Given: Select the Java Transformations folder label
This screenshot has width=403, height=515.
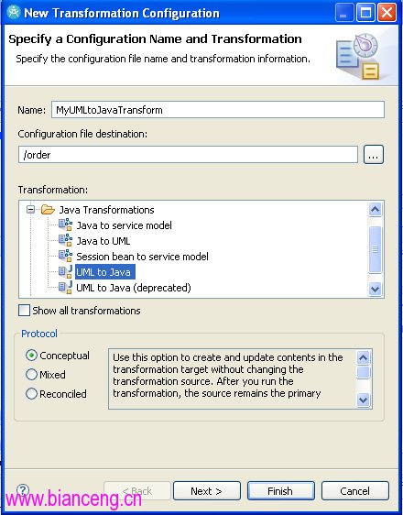Looking at the screenshot, I should [106, 210].
